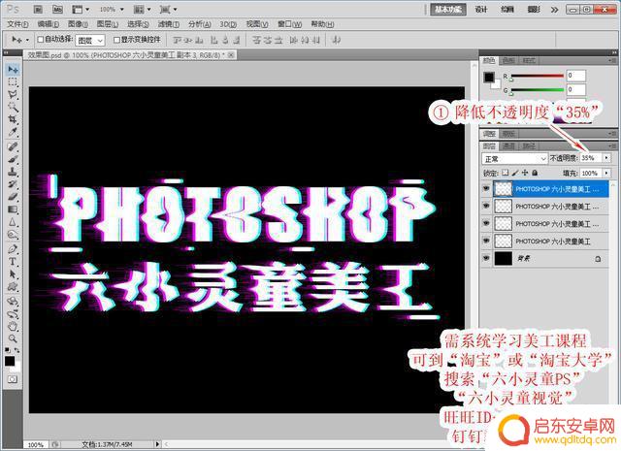Select the Crop tool
This screenshot has height=451, width=621.
tap(13, 118)
